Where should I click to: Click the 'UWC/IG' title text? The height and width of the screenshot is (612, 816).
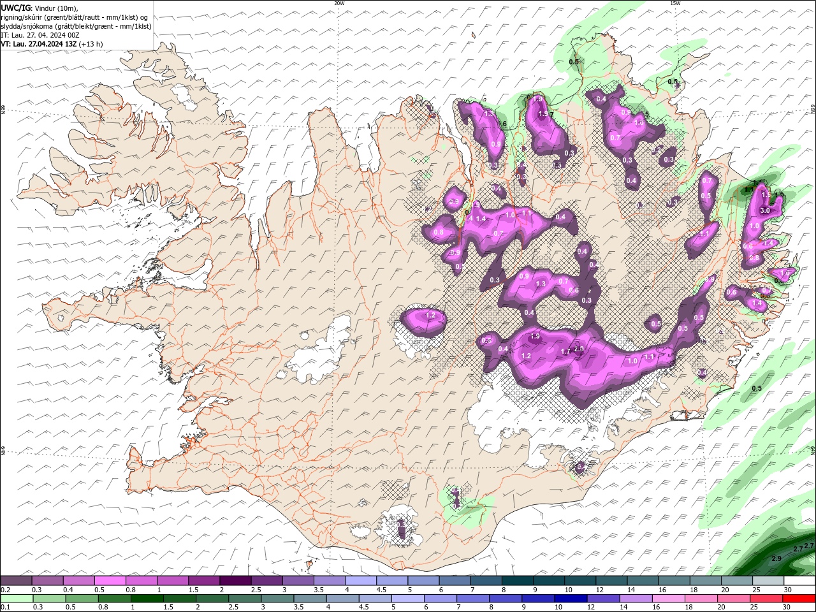click(15, 8)
